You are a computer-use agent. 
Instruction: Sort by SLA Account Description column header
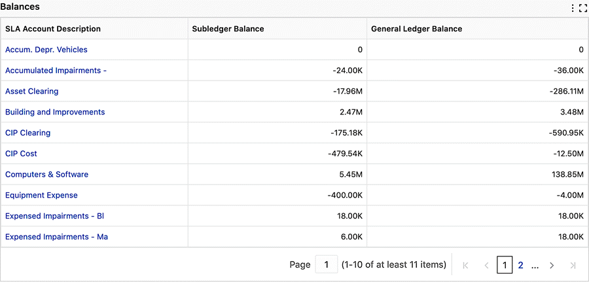coord(53,29)
